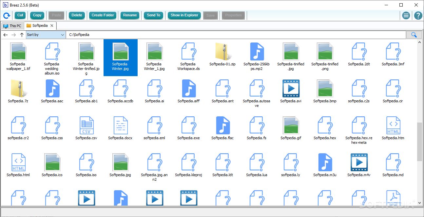Screen dimensions: 424x217
Task: Go forward with the right arrow
Action: (13, 35)
